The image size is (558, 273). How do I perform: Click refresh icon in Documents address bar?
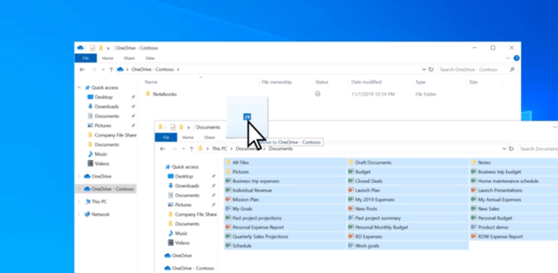pyautogui.click(x=511, y=149)
